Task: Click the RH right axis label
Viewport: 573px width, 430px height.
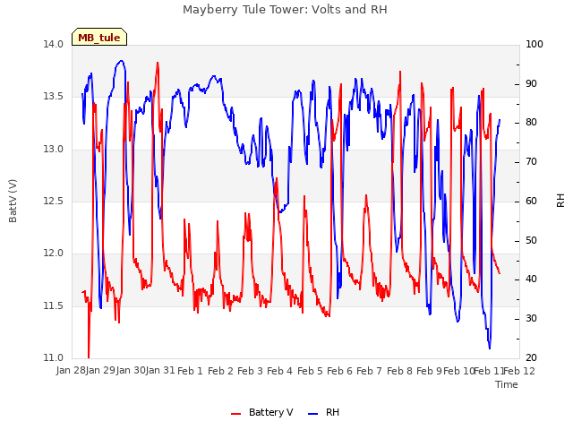Action: click(x=560, y=201)
